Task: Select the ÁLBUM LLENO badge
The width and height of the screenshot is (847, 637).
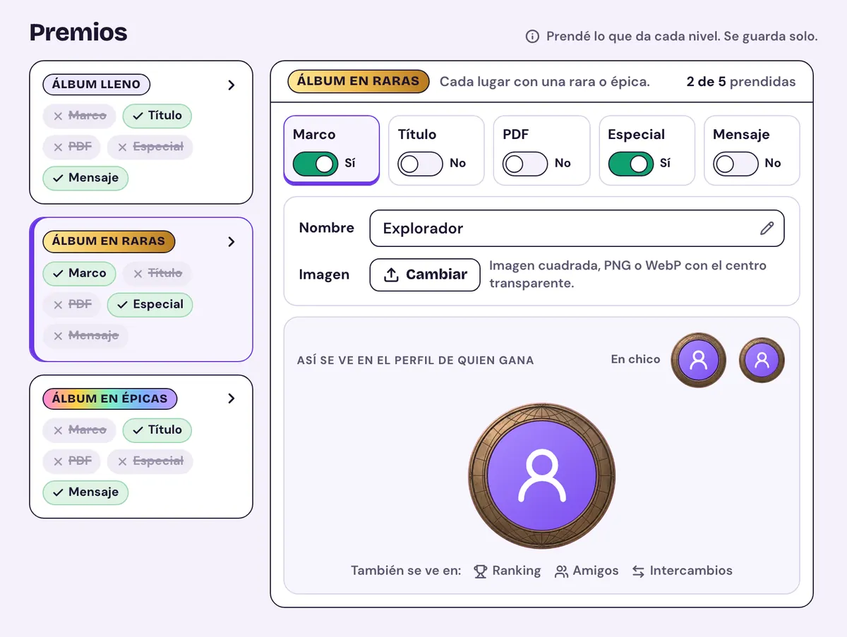Action: [97, 84]
